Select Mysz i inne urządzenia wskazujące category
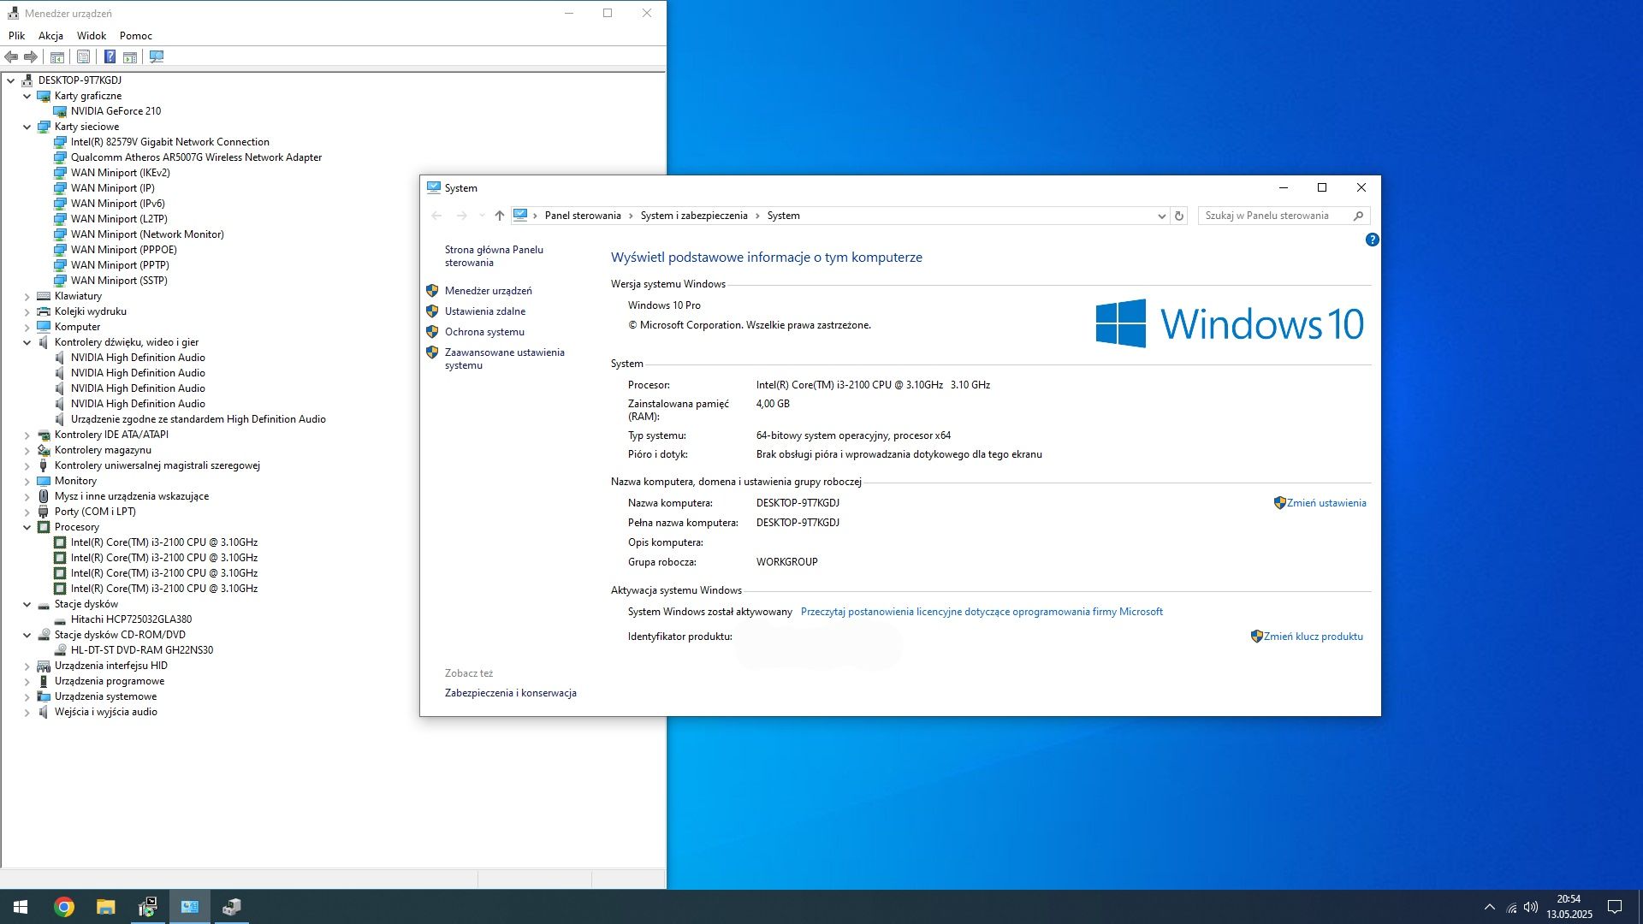 click(132, 496)
